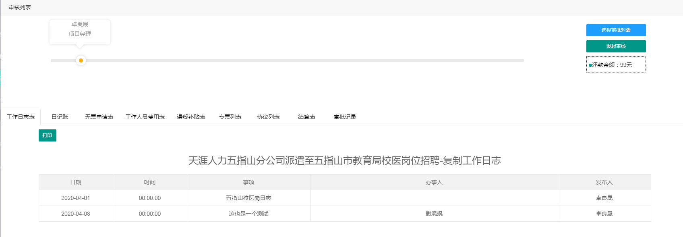This screenshot has width=683, height=237.
Task: Click the 卓良晟 项目经理 approver card
Action: tap(80, 32)
